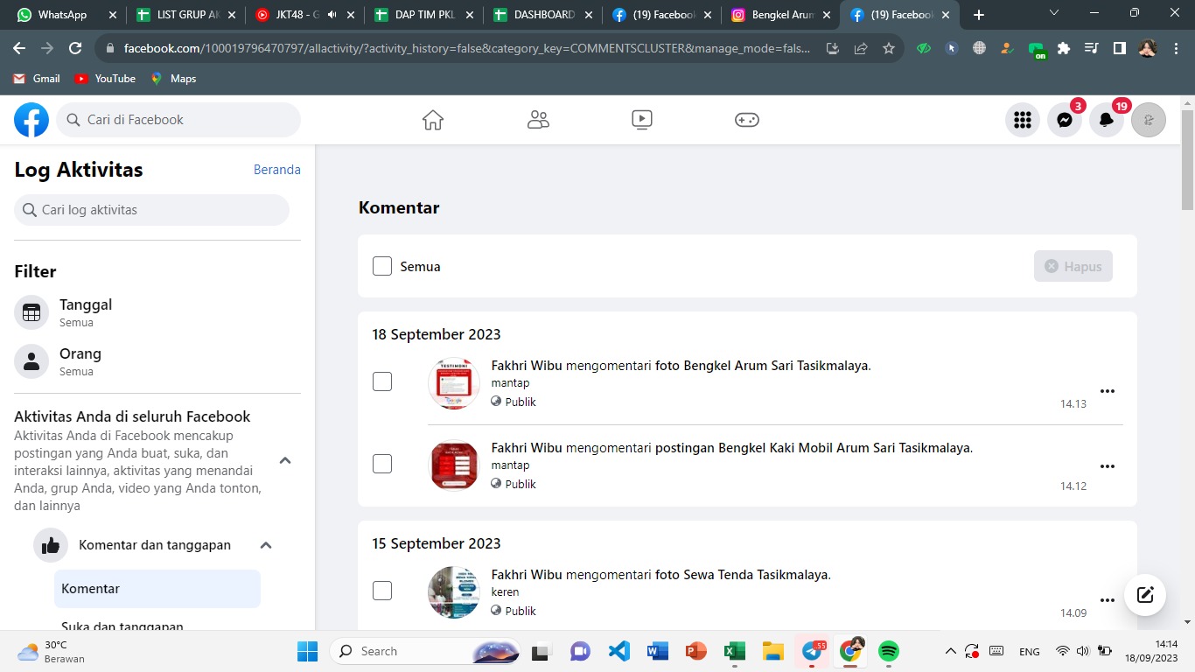Open Excel from the taskbar
This screenshot has width=1195, height=672.
click(735, 651)
